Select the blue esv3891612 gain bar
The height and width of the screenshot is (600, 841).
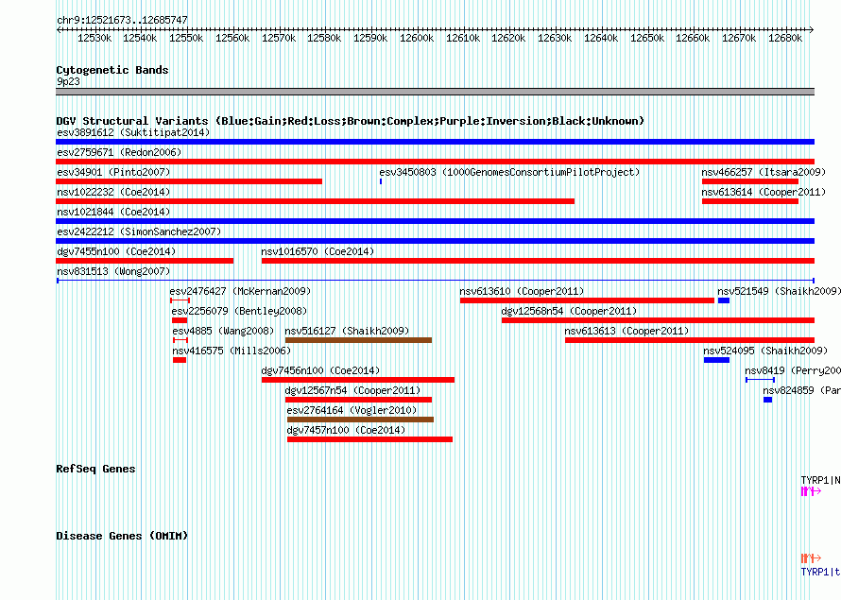point(435,142)
